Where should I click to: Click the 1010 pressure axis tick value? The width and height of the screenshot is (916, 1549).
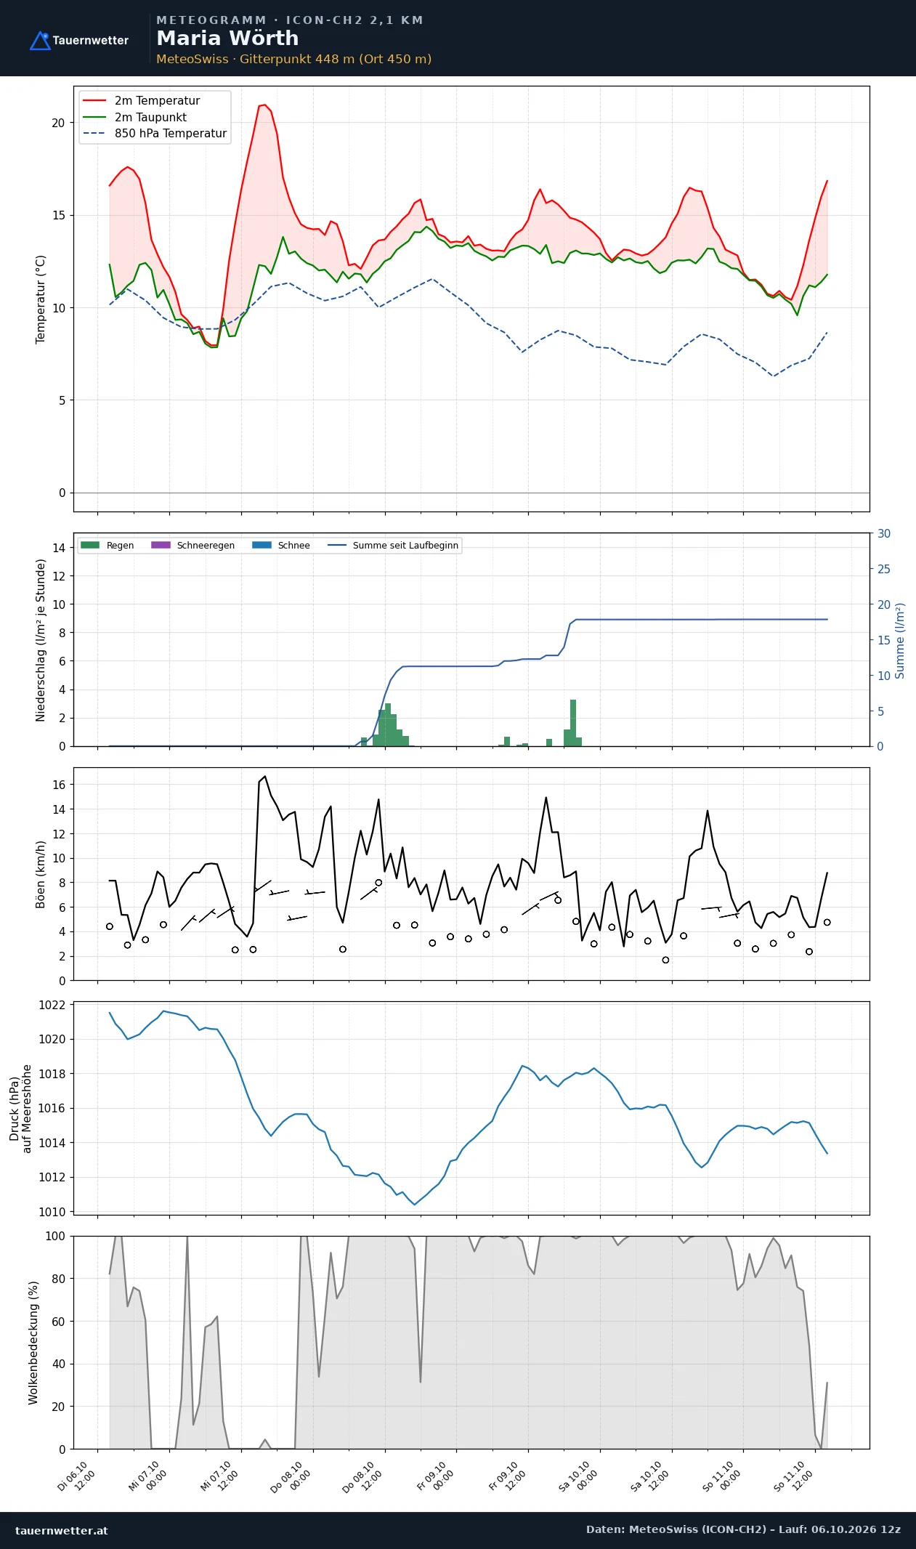click(52, 1212)
